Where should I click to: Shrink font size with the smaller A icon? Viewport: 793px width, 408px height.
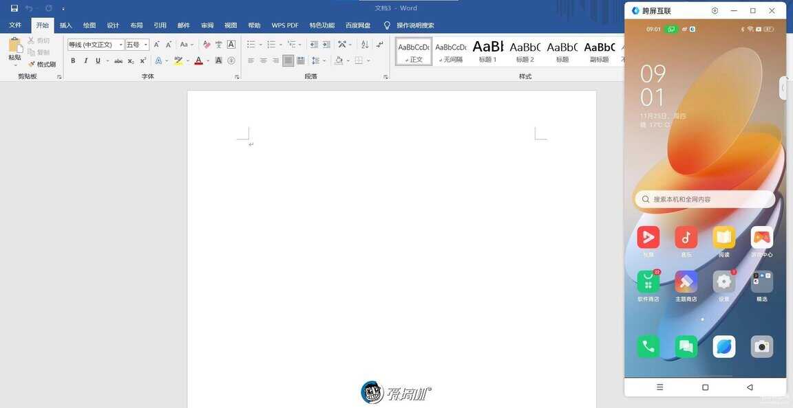point(169,45)
